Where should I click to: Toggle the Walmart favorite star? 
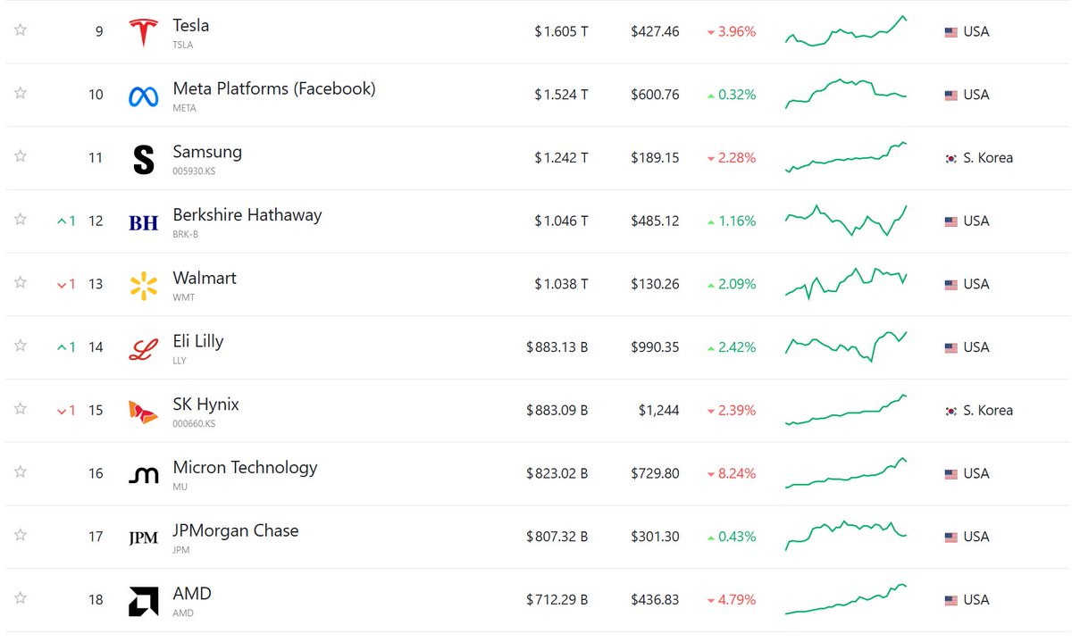pyautogui.click(x=21, y=282)
